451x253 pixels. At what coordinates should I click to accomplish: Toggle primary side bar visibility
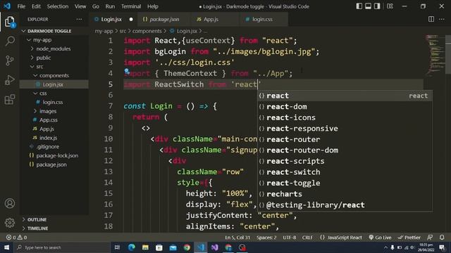[359, 6]
